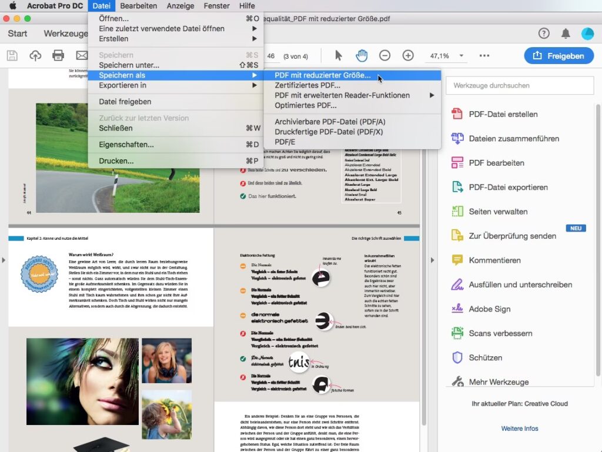The height and width of the screenshot is (452, 602).
Task: Click the print icon in the toolbar
Action: point(58,56)
